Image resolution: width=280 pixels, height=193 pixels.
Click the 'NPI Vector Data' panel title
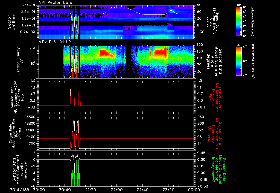(56, 2)
